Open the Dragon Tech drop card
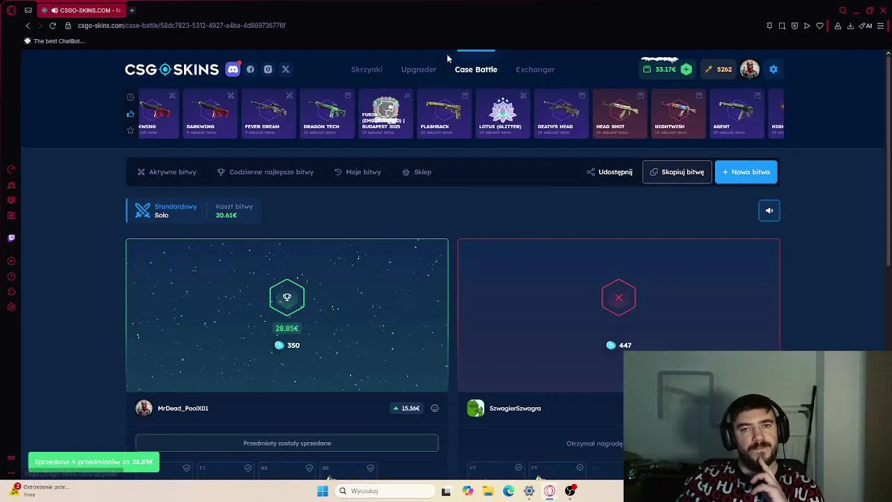This screenshot has height=502, width=892. coord(326,114)
